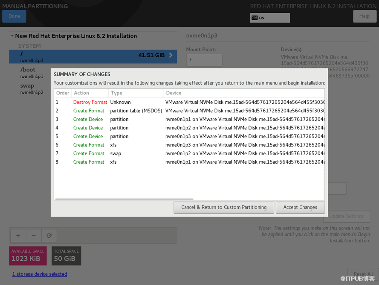Select the us keyboard layout indicator
This screenshot has width=379, height=285.
(270, 18)
